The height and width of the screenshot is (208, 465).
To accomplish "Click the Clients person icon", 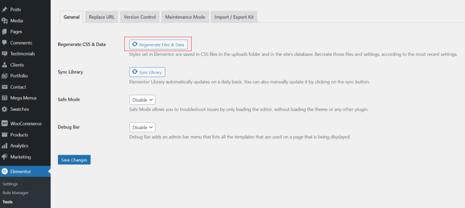I will 5,64.
